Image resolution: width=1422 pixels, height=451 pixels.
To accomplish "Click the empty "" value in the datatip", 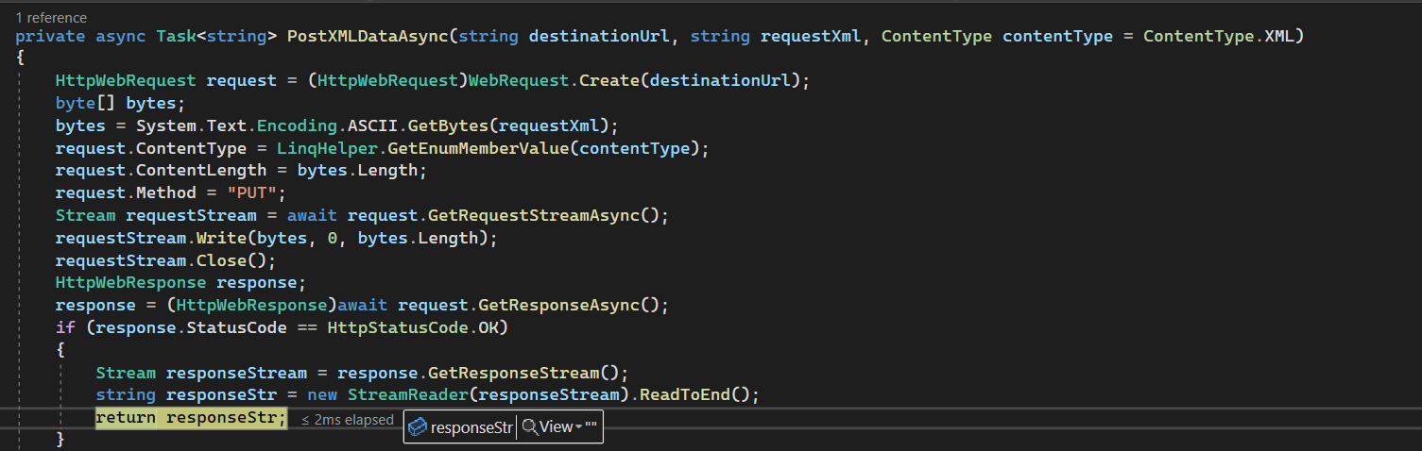I will pyautogui.click(x=591, y=427).
